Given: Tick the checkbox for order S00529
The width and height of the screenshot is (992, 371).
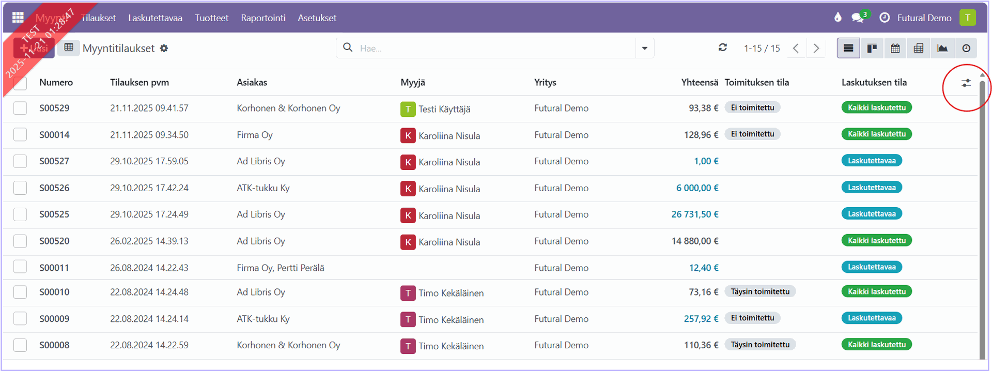Looking at the screenshot, I should click(x=20, y=109).
